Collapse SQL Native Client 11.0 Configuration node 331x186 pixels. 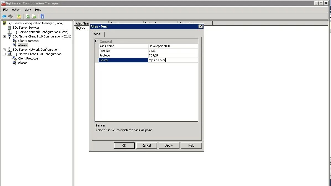[x=4, y=54]
